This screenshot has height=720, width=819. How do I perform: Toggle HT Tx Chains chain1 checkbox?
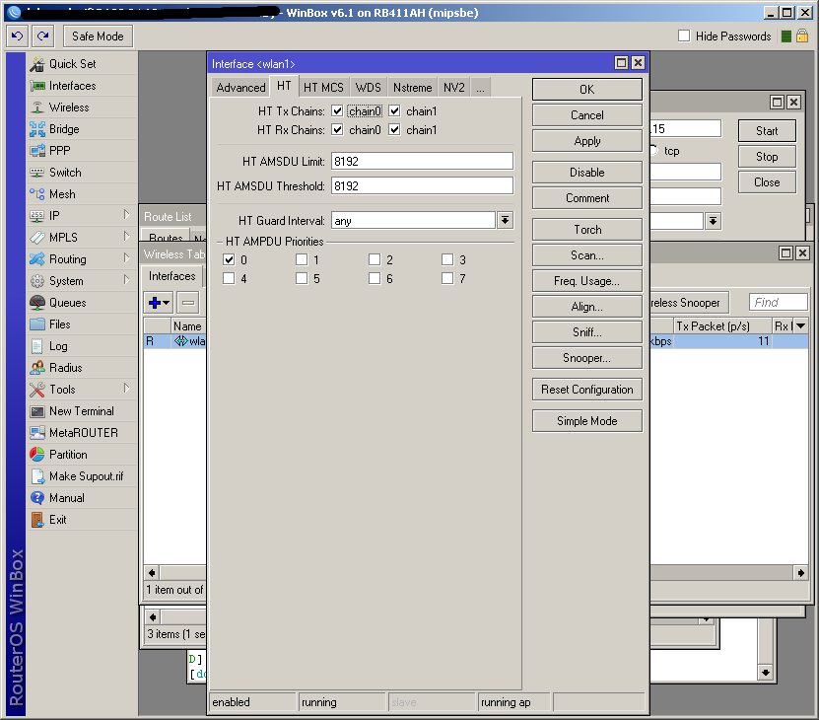pyautogui.click(x=395, y=110)
